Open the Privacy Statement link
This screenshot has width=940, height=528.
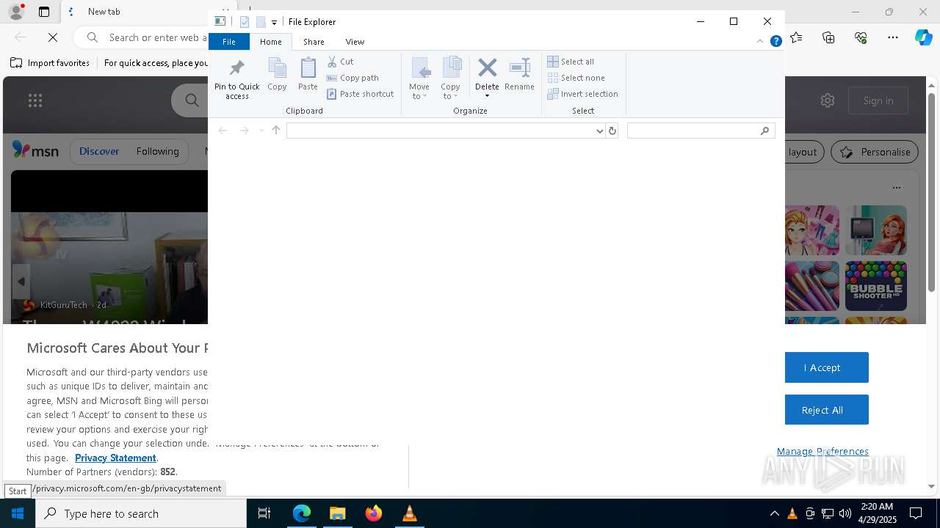(x=115, y=458)
